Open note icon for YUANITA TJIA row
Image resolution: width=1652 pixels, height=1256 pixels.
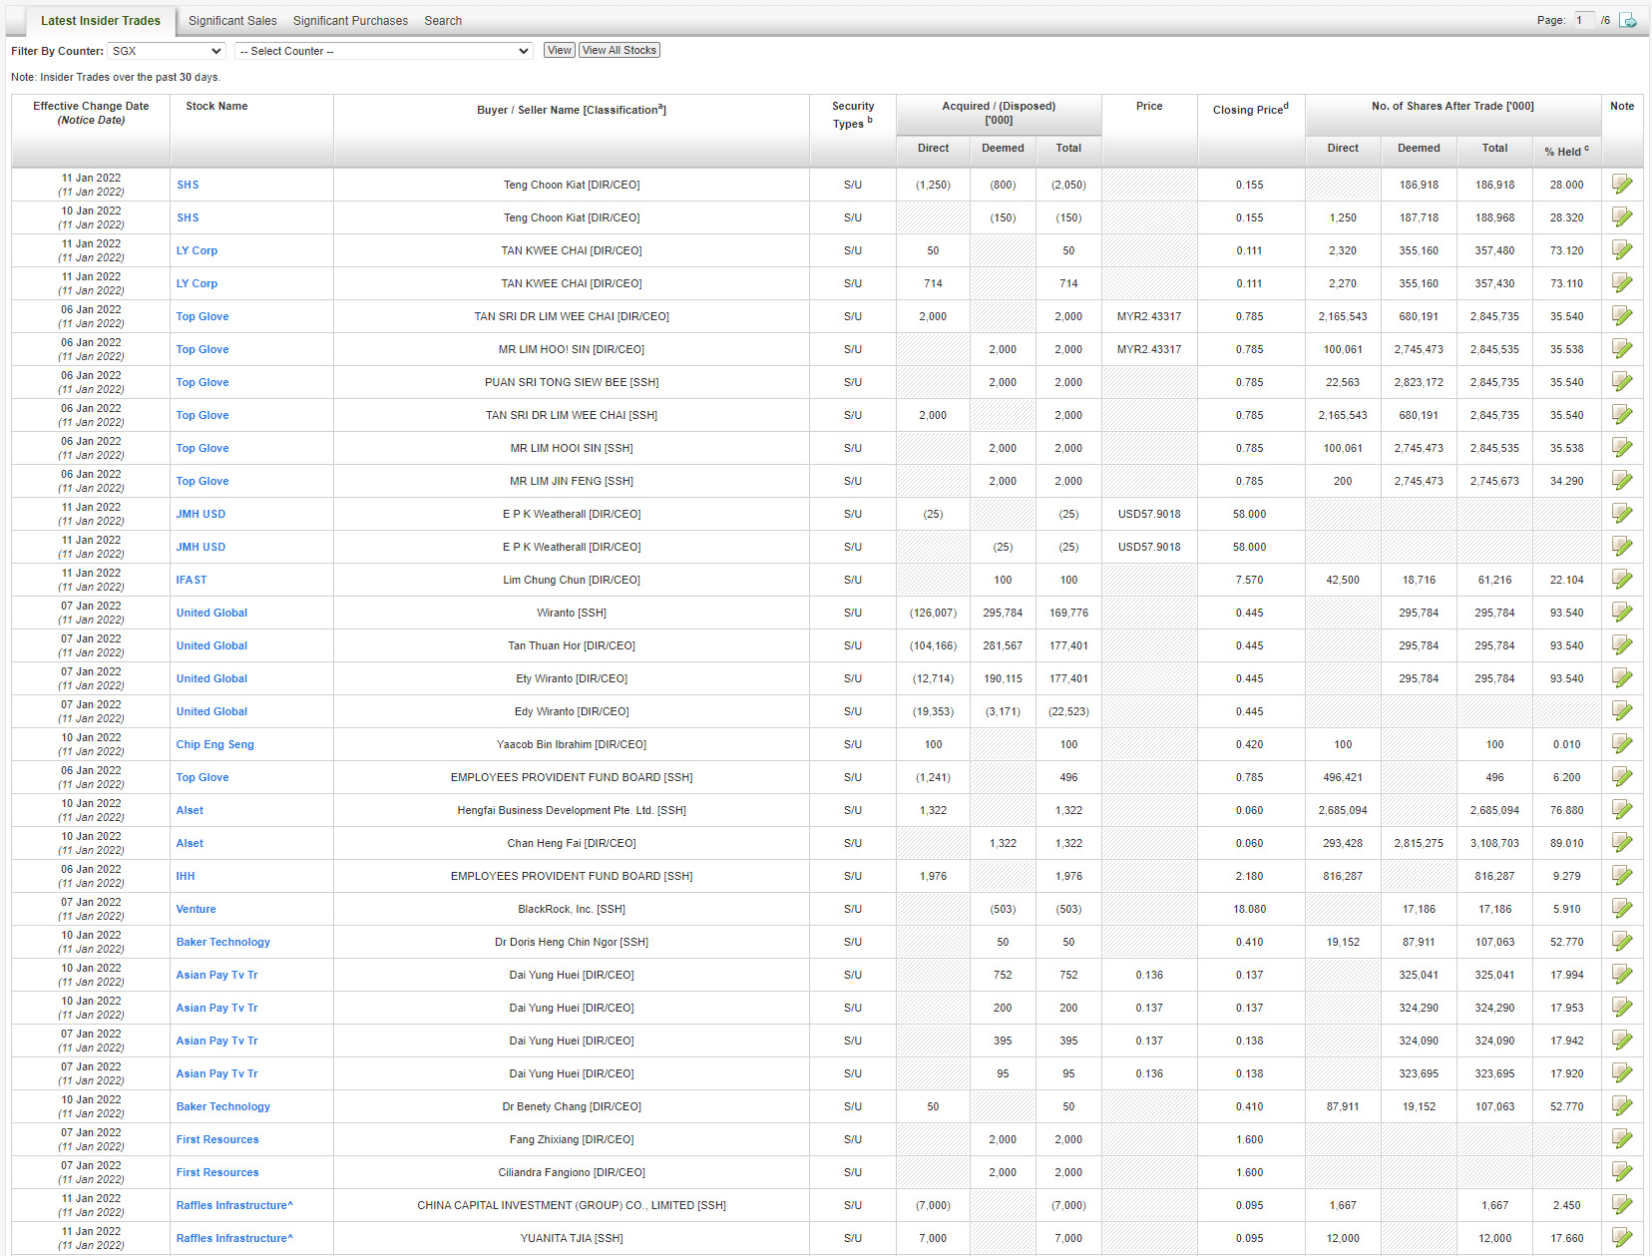[x=1622, y=1238]
